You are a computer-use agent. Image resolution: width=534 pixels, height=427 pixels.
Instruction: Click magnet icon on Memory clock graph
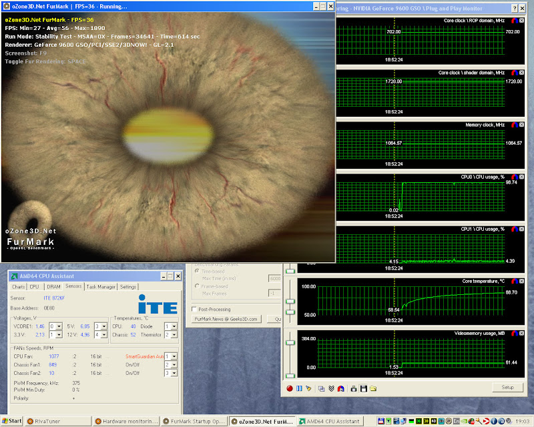pyautogui.click(x=515, y=125)
